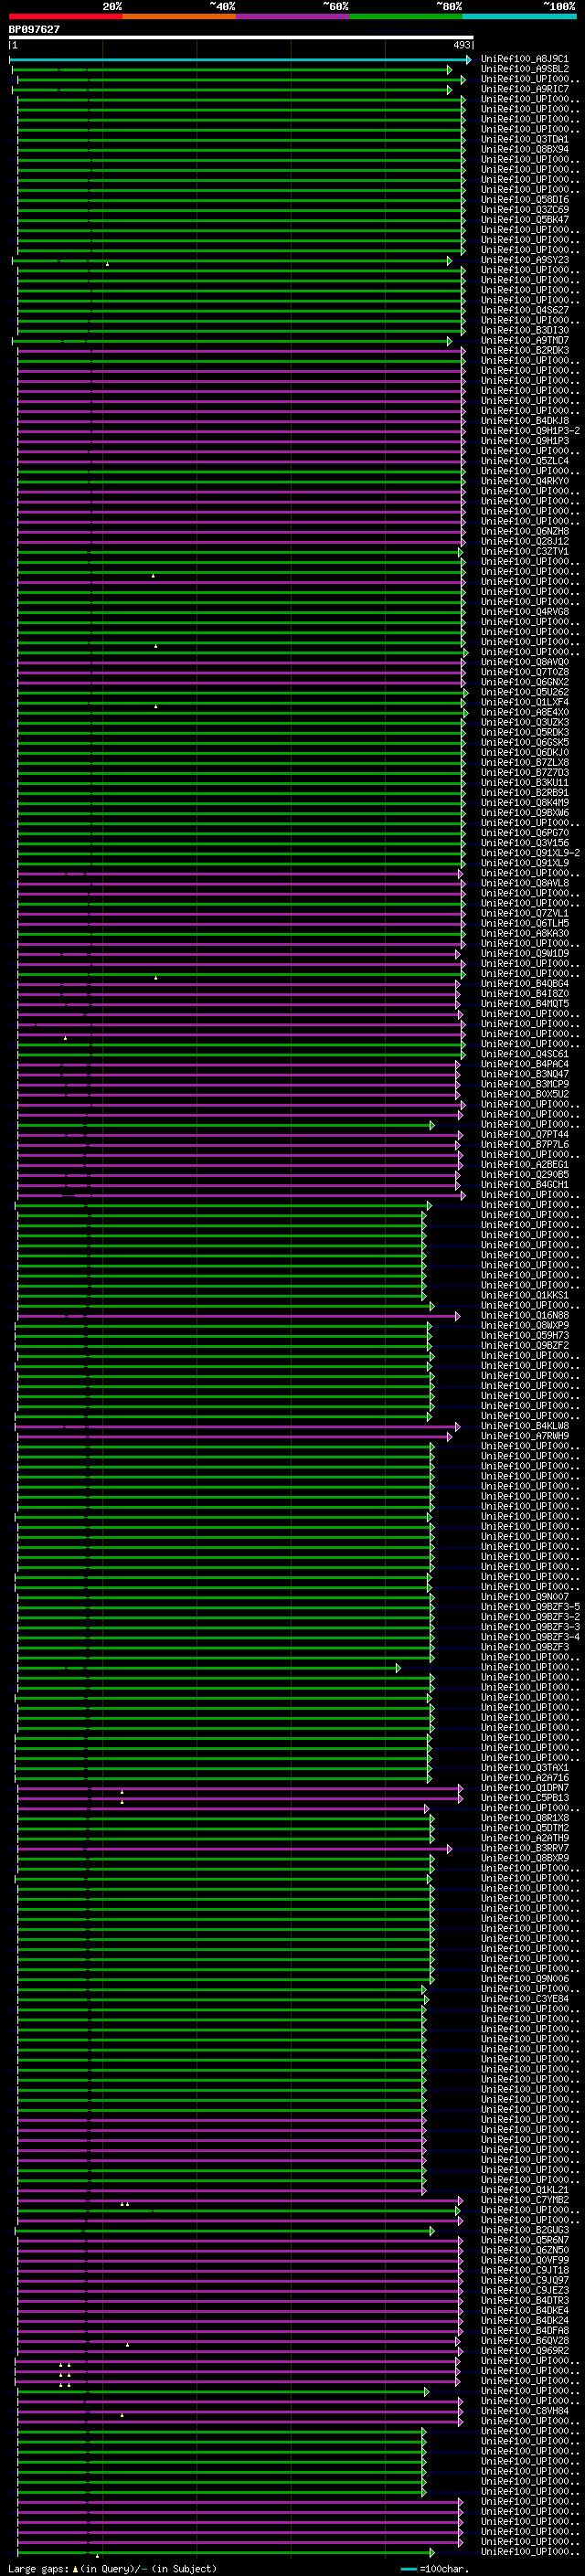Select label UniRef100_C5PB13
Image resolution: width=585 pixels, height=2576 pixels.
point(525,1798)
